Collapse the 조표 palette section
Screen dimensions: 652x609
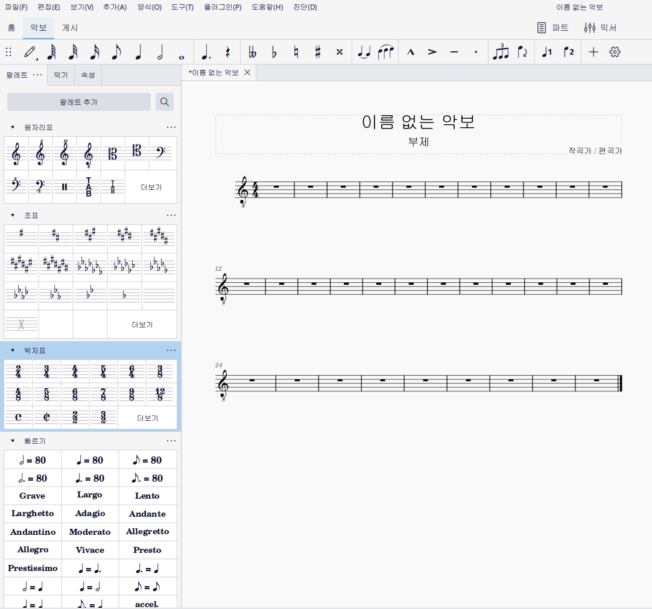[x=13, y=215]
